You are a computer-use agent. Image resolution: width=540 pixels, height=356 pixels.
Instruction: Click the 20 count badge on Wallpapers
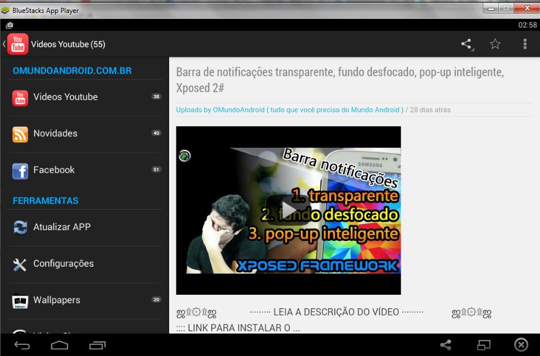coord(156,299)
